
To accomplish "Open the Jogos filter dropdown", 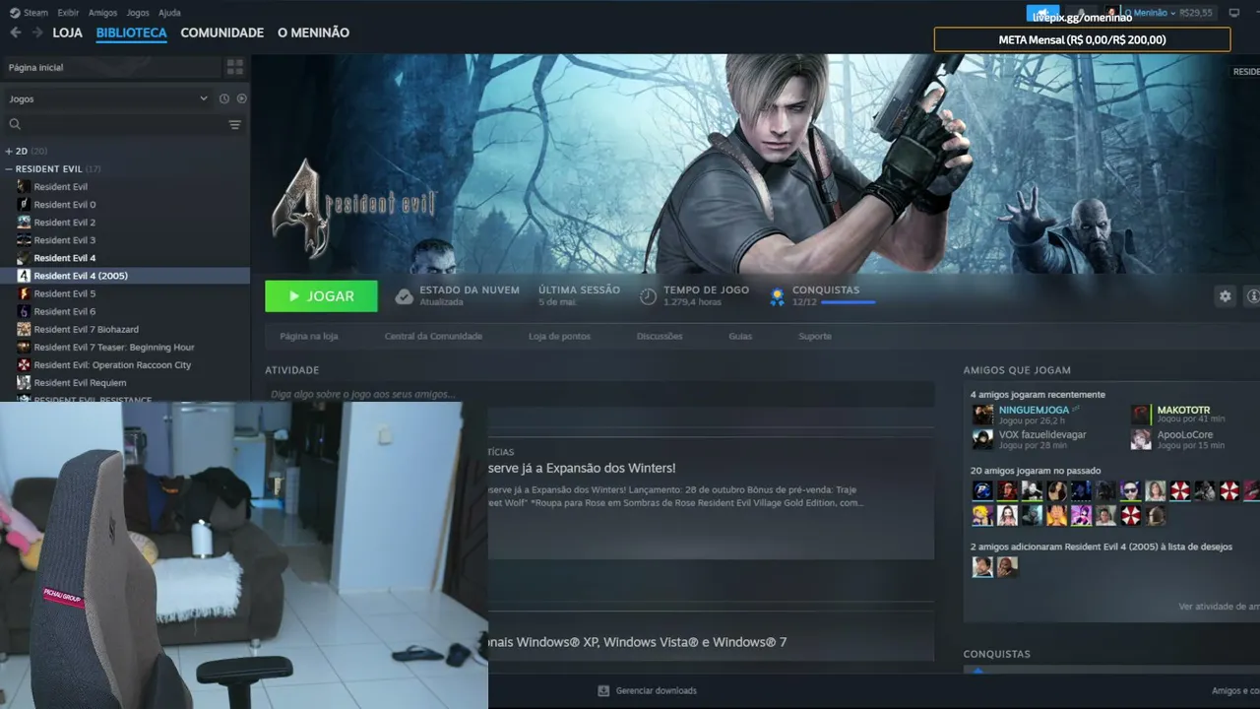I will point(108,98).
